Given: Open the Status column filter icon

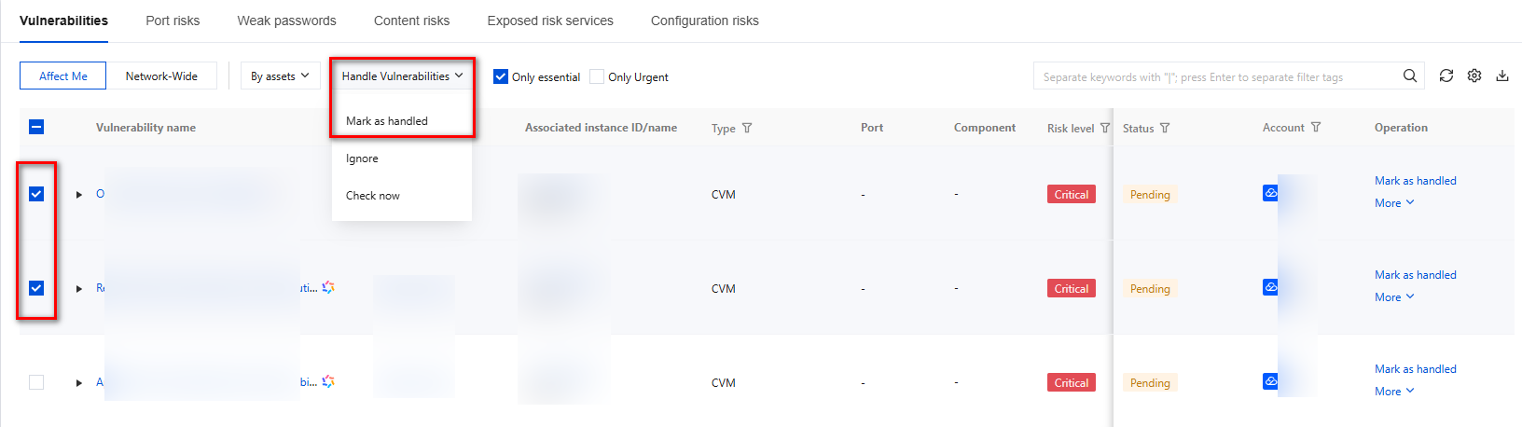Looking at the screenshot, I should click(x=1165, y=128).
